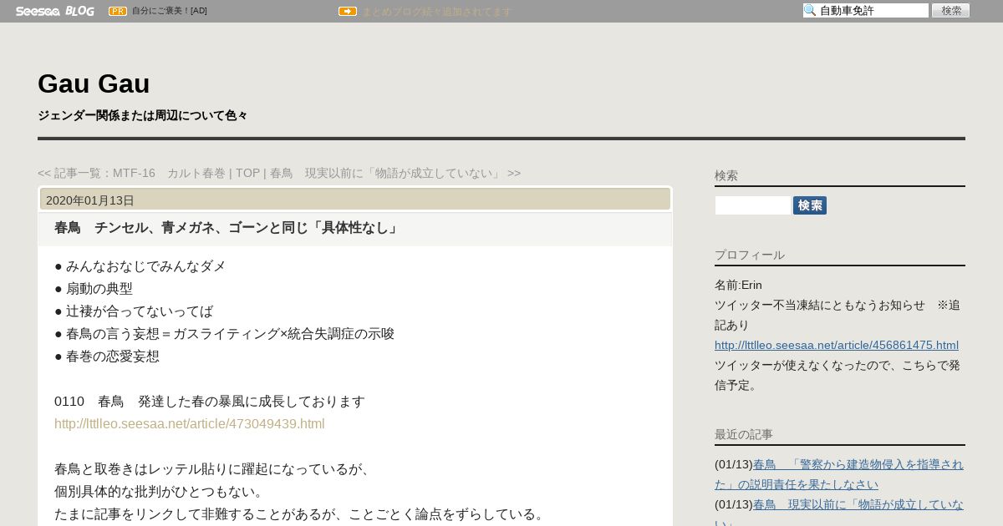
Task: Open recent article 「警察から建造物侵入を指導された」の説明責任を果たしなさい
Action: [839, 474]
